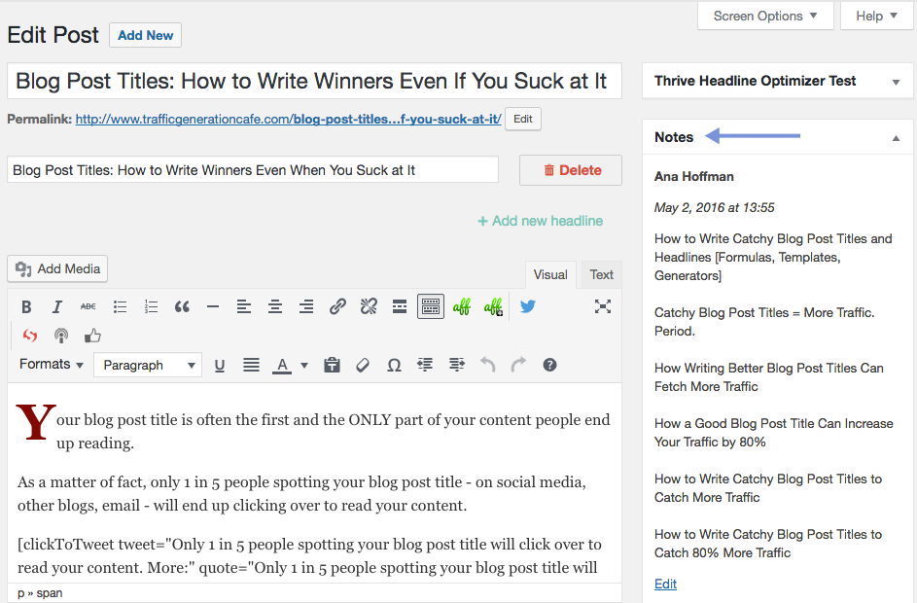
Task: Open the Add Media dialog
Action: pos(56,268)
